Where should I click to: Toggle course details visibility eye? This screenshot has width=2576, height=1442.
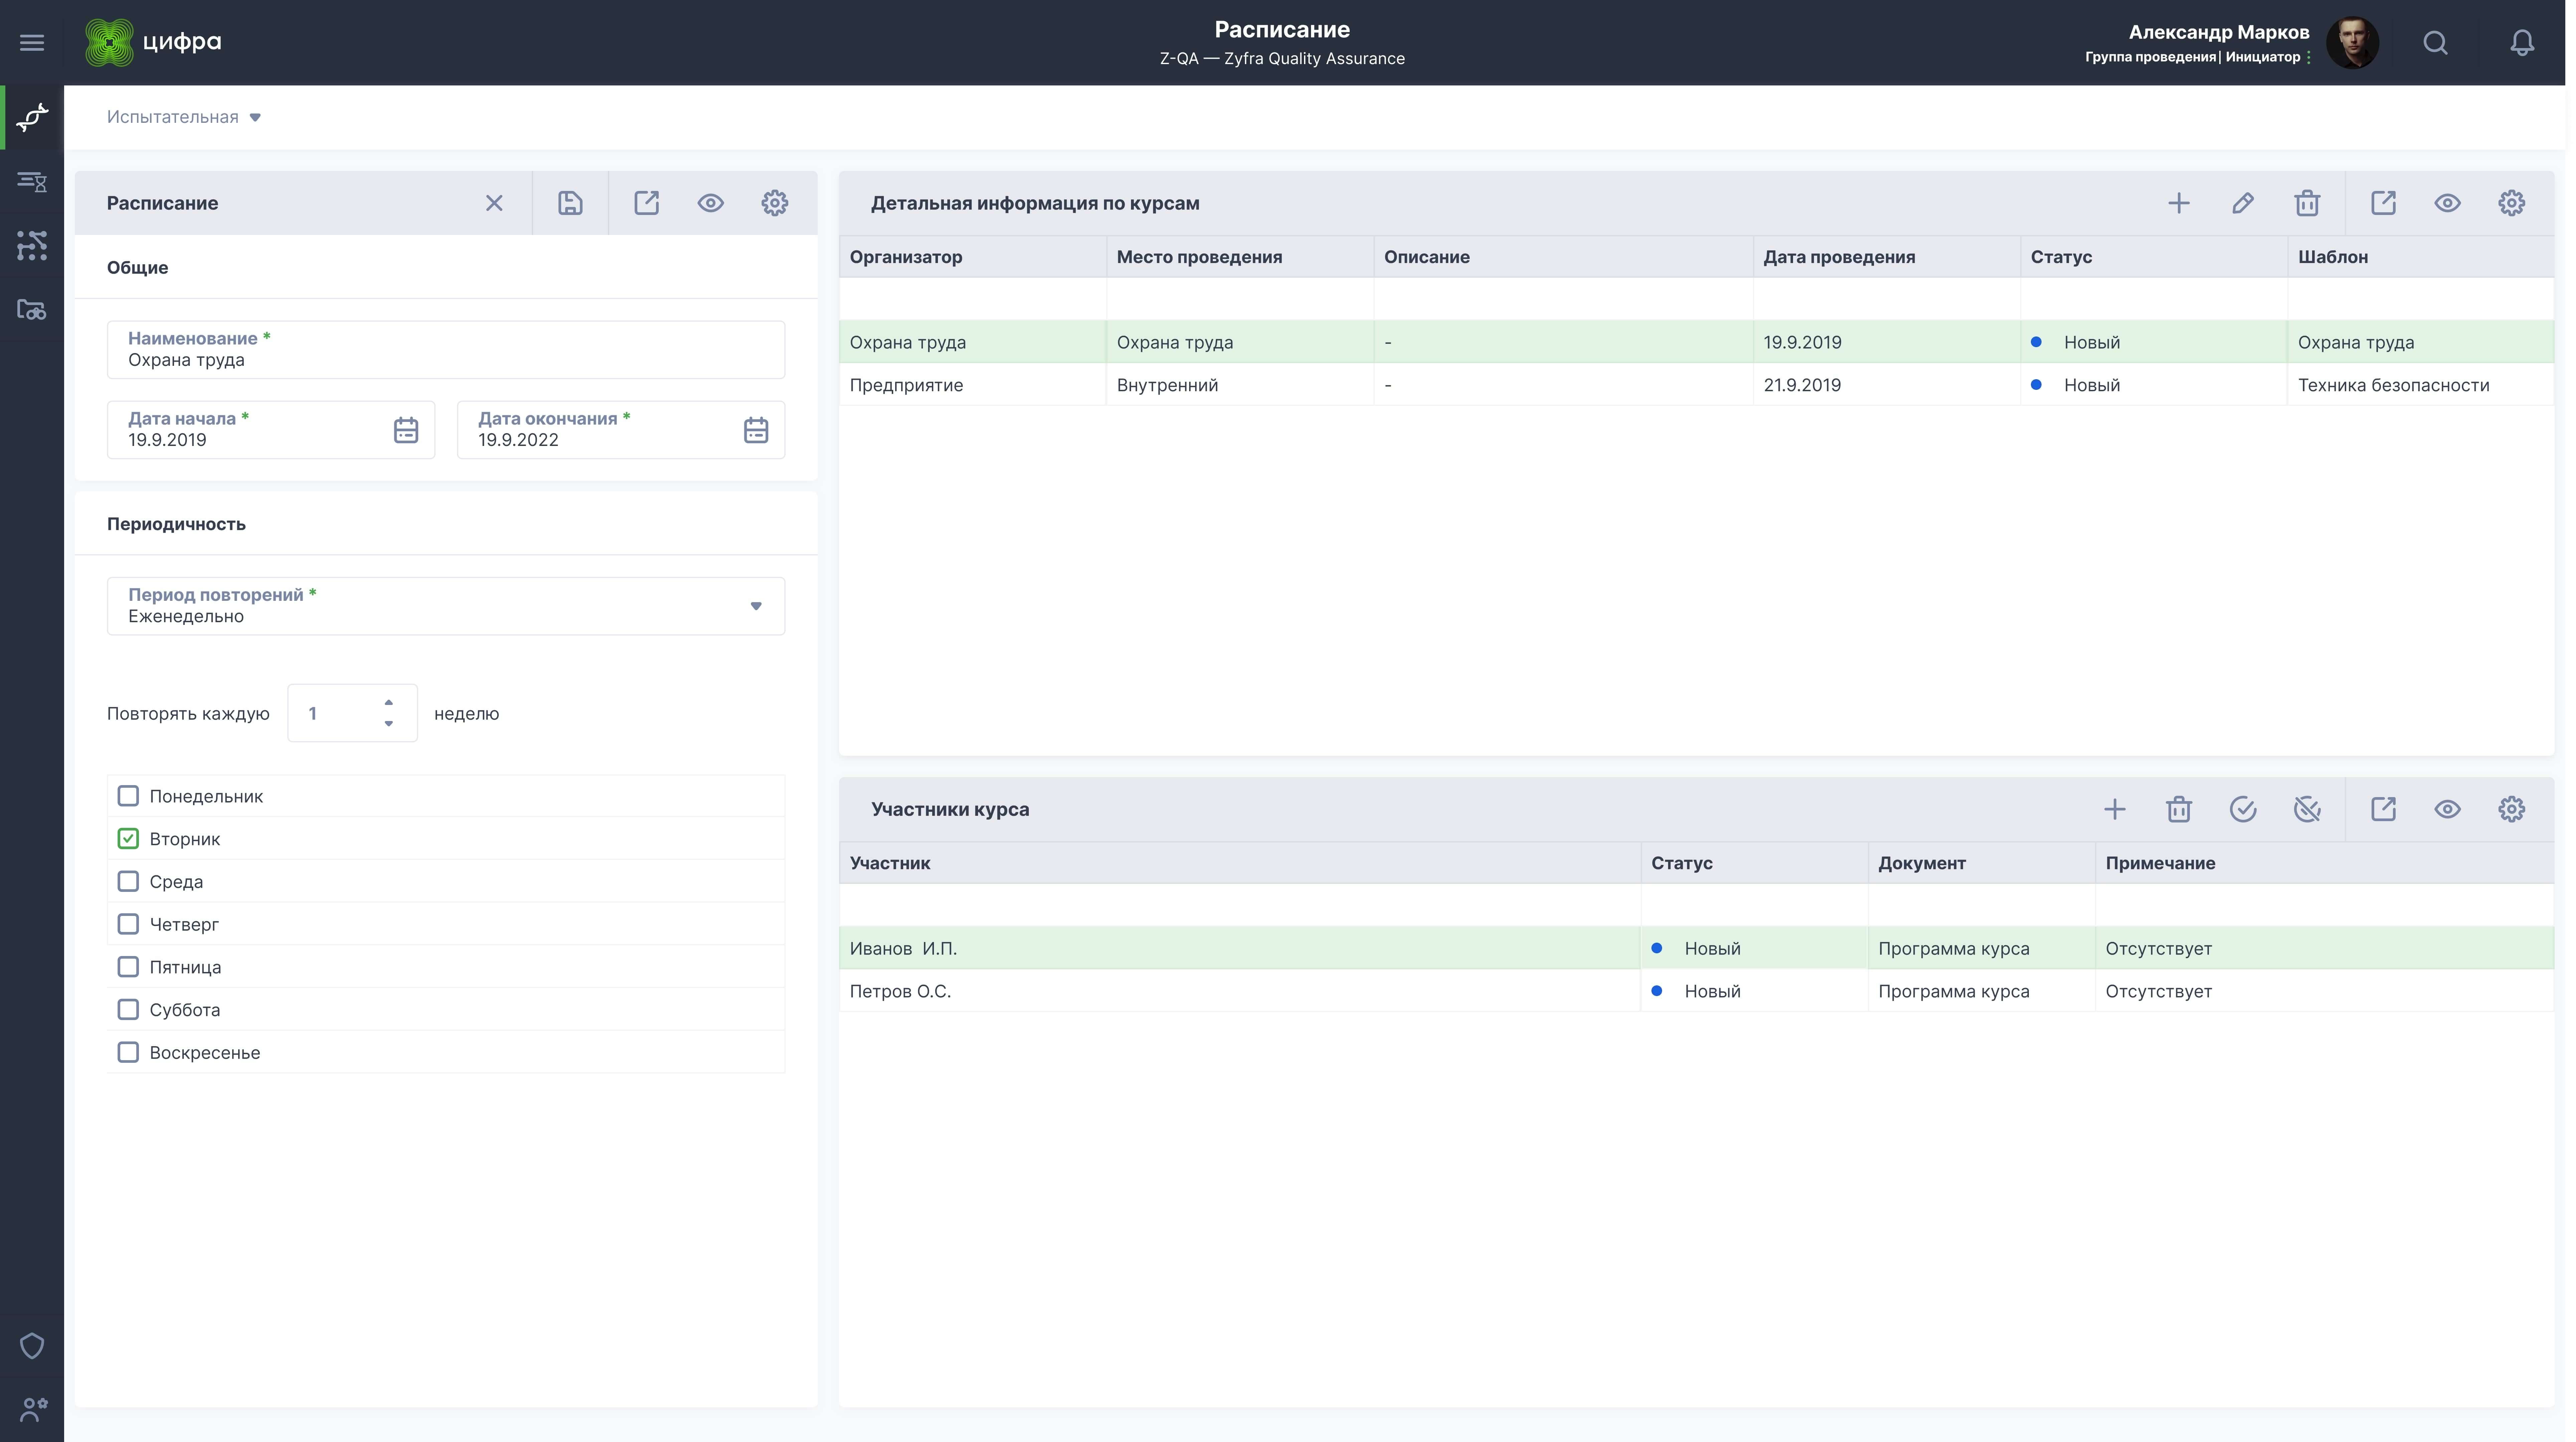2447,203
